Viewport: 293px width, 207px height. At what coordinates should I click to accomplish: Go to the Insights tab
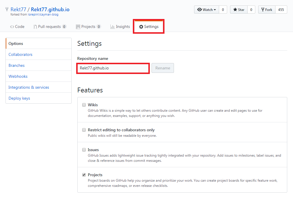point(120,26)
